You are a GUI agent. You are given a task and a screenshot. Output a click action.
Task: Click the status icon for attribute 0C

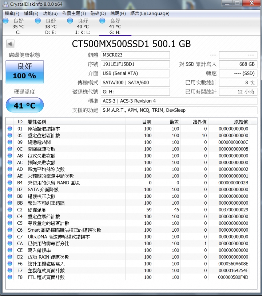pos(10,149)
